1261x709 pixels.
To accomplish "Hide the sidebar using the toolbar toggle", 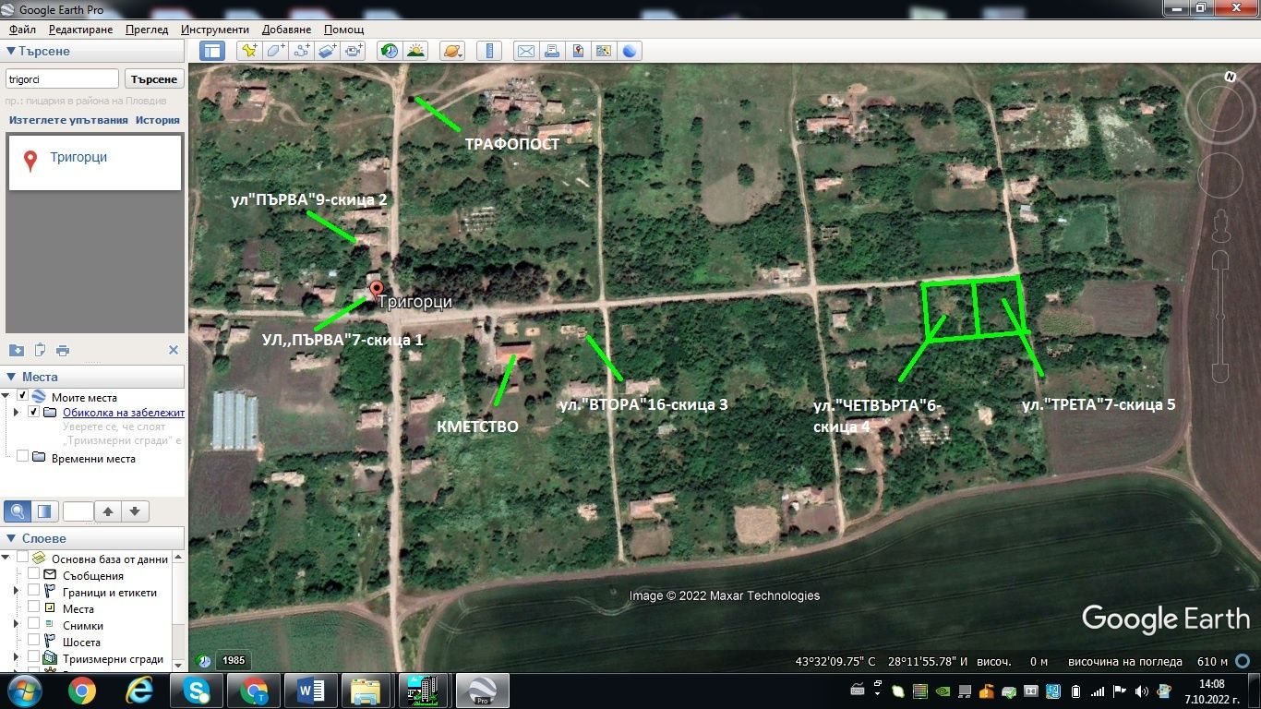I will tap(211, 51).
